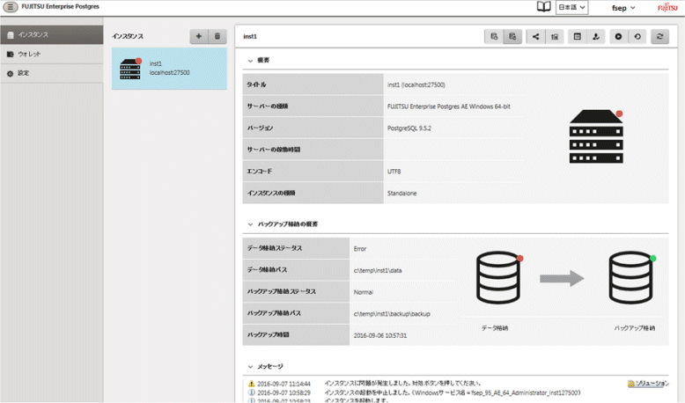Delete instance using trash button

point(217,36)
